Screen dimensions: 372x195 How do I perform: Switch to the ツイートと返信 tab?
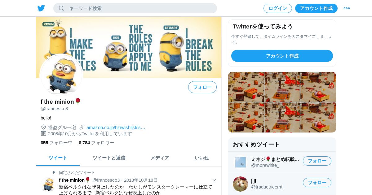click(x=109, y=158)
